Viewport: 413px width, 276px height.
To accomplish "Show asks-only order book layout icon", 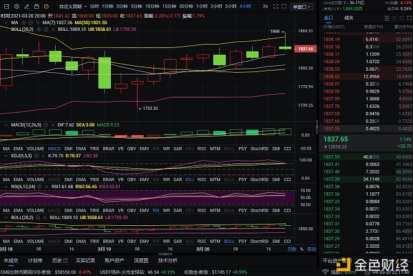I will pos(402,18).
